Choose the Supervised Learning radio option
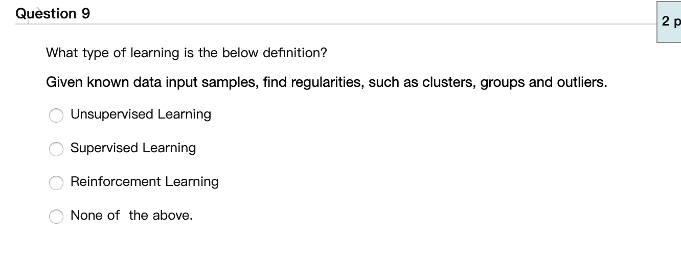 click(56, 150)
